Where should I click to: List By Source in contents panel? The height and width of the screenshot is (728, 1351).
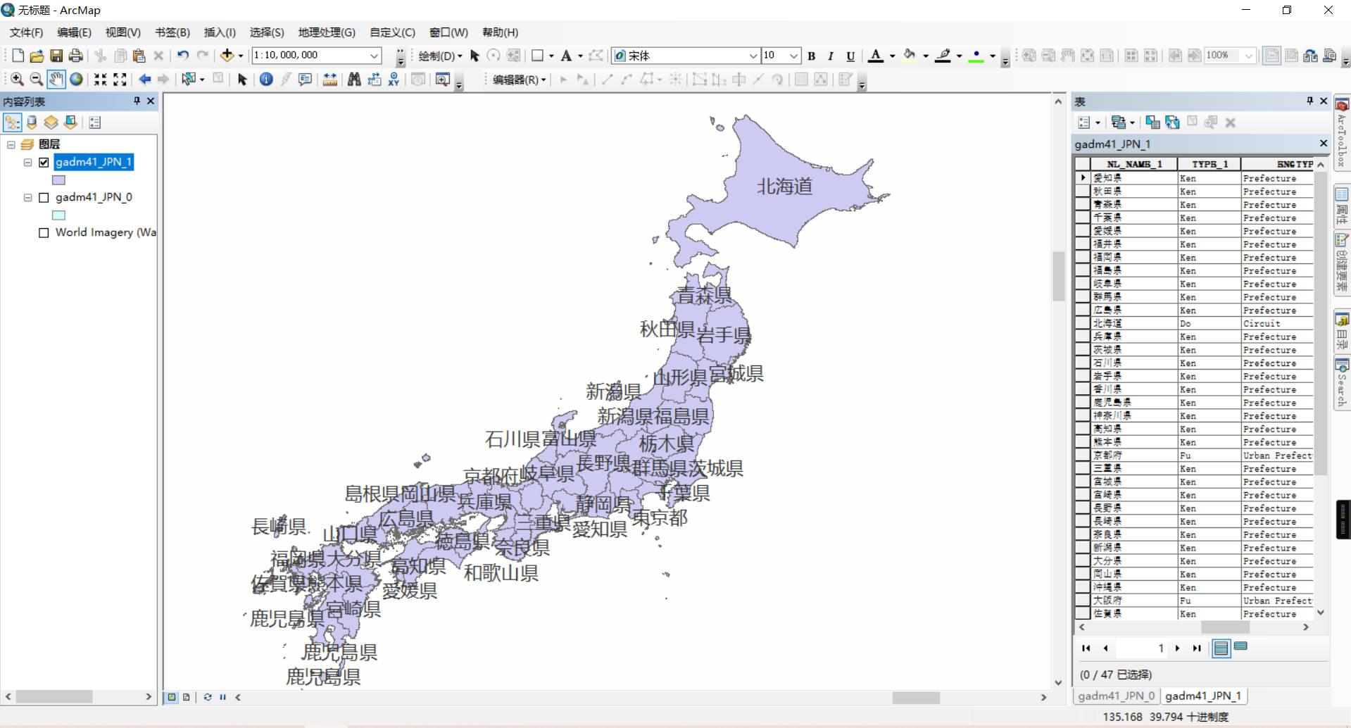[x=32, y=123]
